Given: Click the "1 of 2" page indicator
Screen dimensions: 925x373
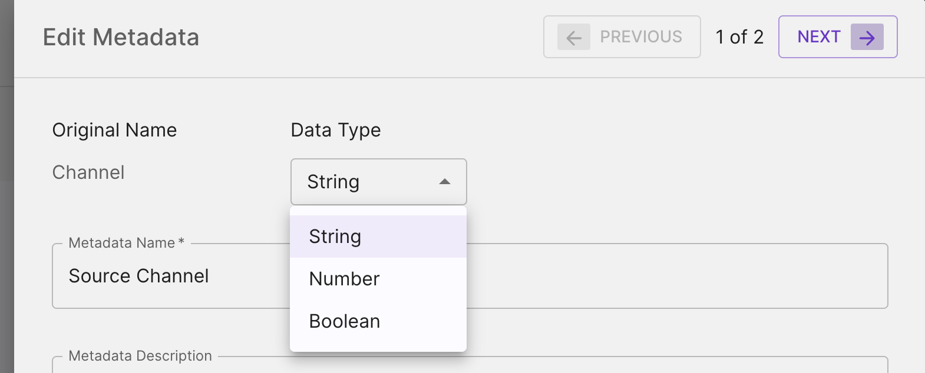Looking at the screenshot, I should coord(739,37).
